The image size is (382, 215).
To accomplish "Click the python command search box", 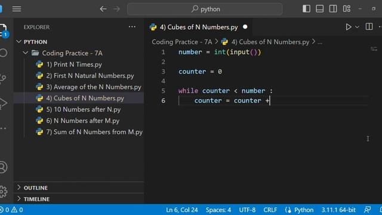I will [205, 9].
